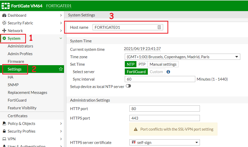Select PTP as the time source

pyautogui.click(x=142, y=64)
